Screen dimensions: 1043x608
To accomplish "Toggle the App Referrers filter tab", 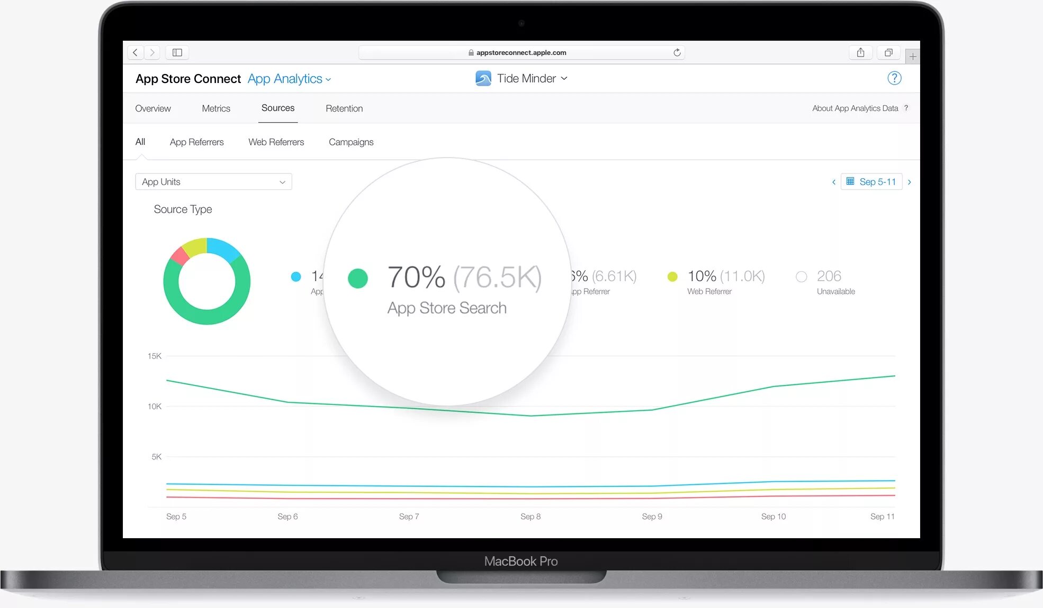I will [x=196, y=141].
